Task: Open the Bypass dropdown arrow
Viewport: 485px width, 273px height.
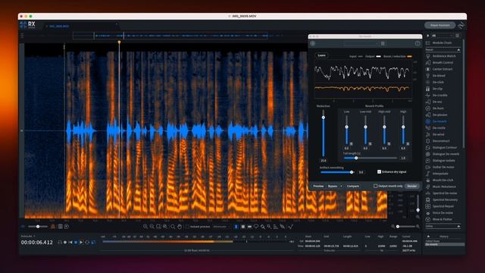Action: [341, 186]
